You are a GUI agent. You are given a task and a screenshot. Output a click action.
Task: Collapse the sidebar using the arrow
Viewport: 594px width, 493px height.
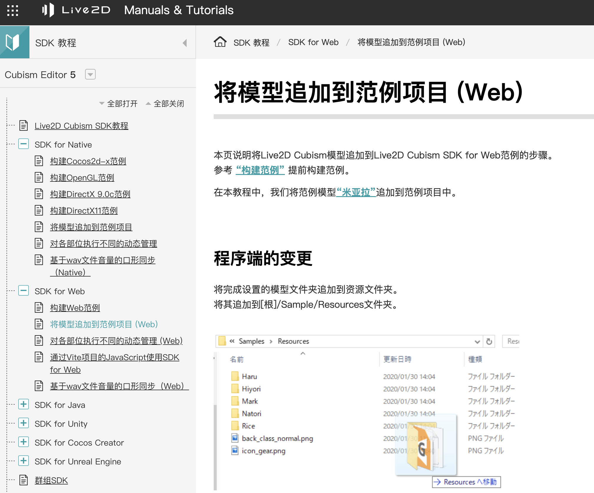pyautogui.click(x=185, y=43)
